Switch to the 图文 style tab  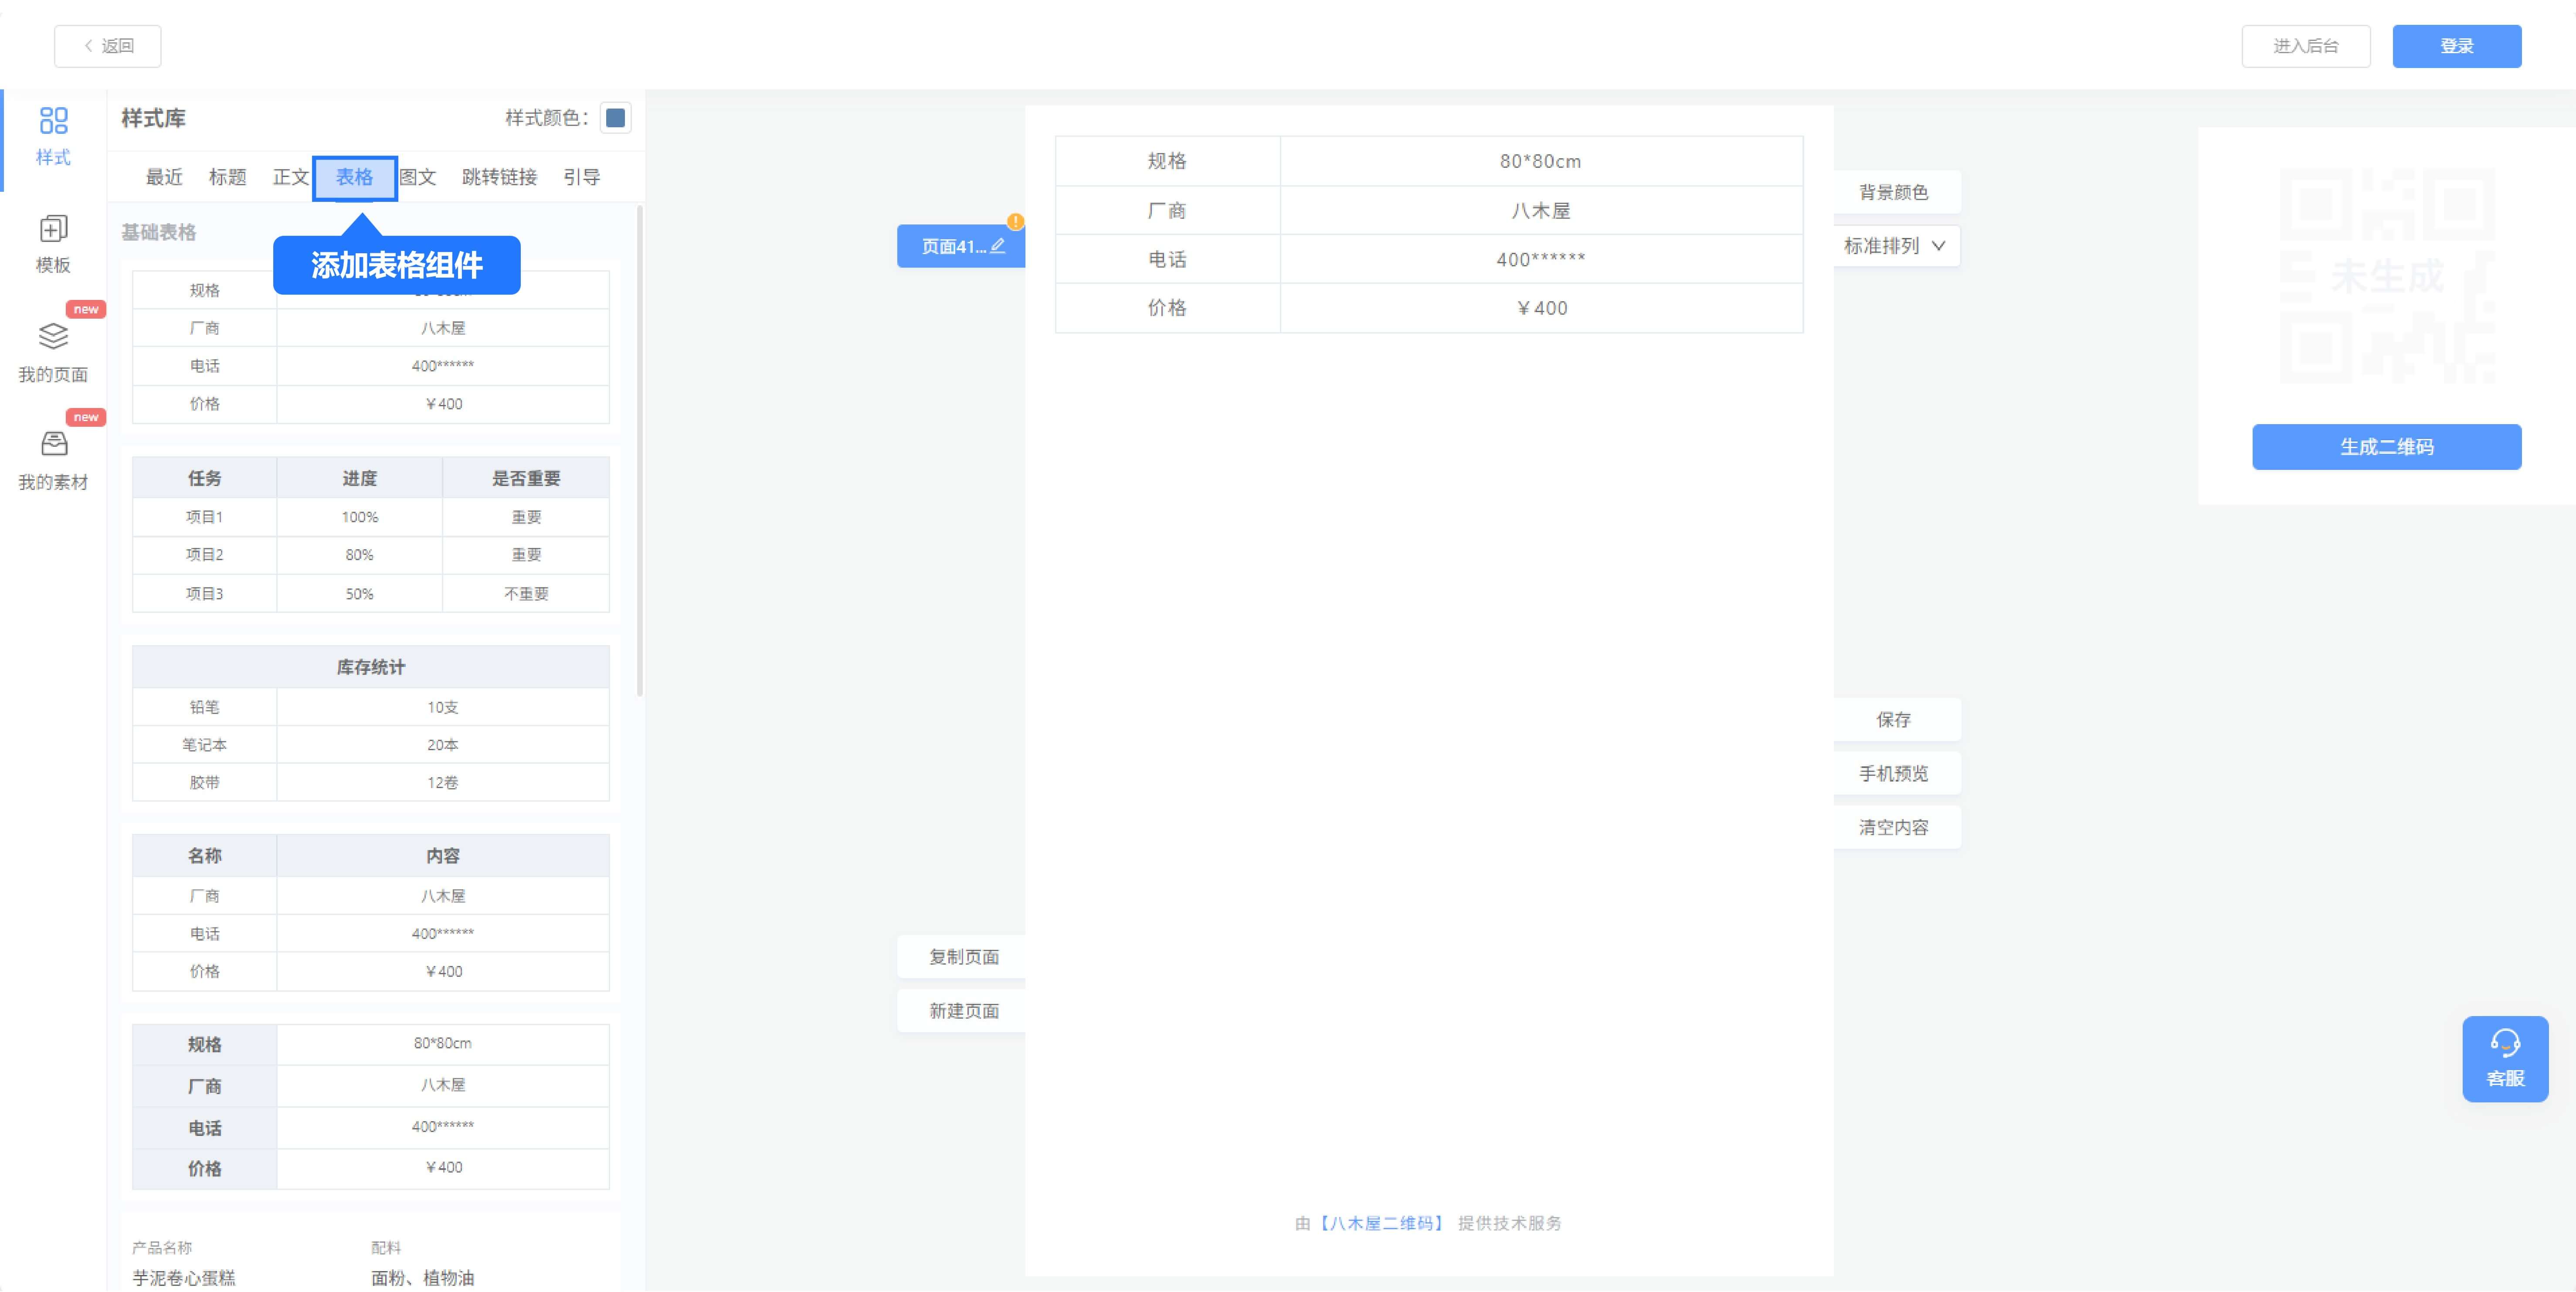point(418,177)
